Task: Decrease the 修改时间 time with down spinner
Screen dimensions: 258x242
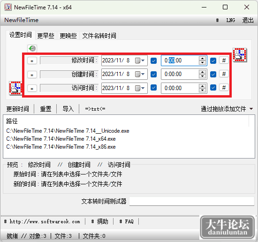Action: coord(202,63)
